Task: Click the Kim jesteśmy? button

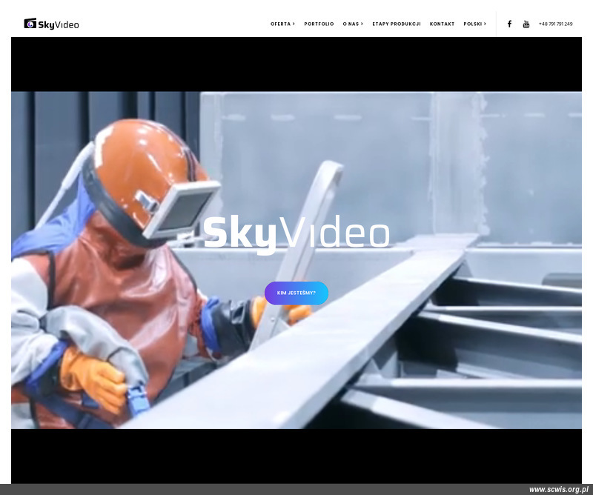Action: [x=296, y=293]
